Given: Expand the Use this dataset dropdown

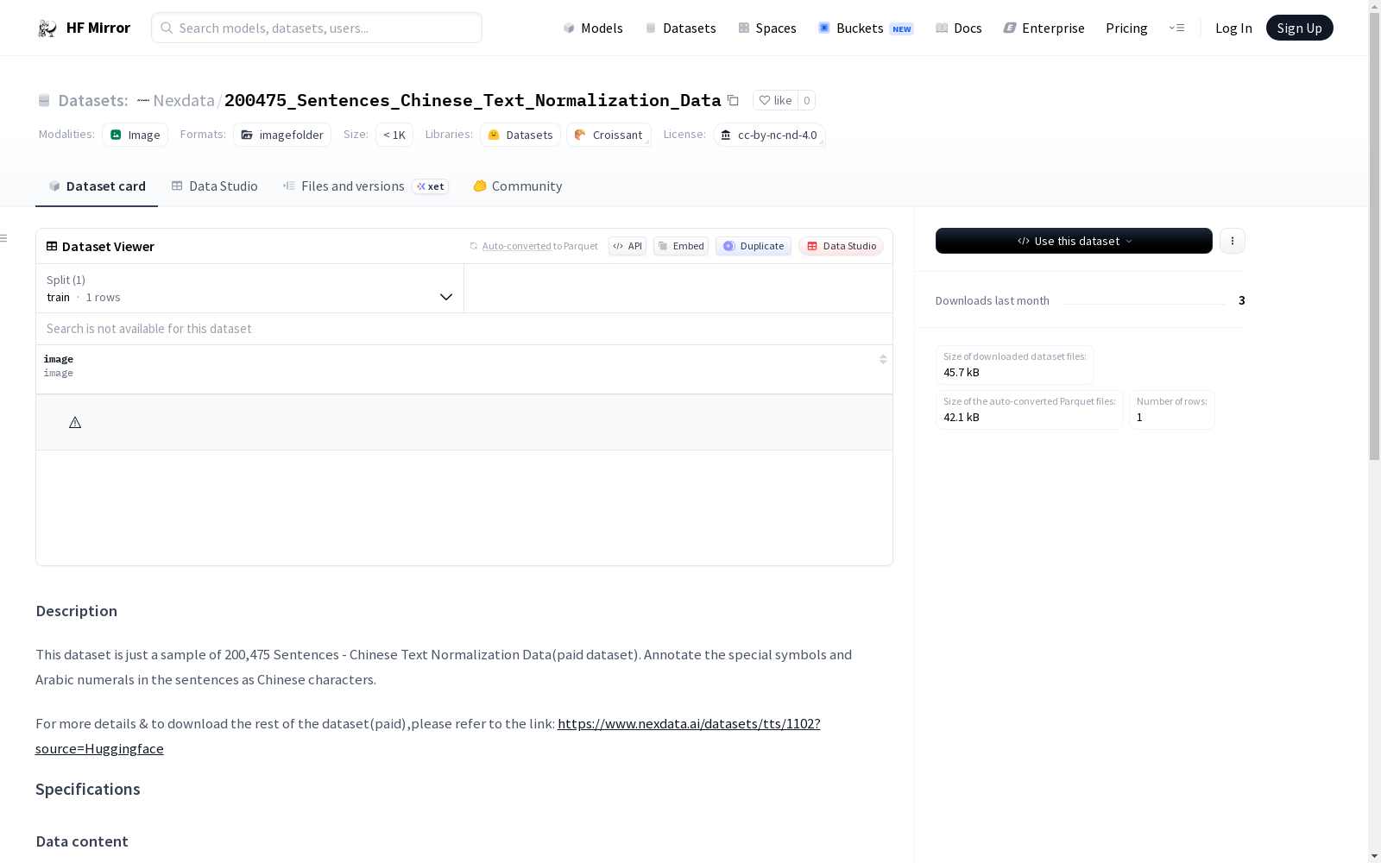Looking at the screenshot, I should click(1074, 241).
